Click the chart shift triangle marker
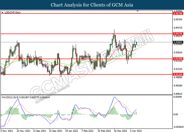 [x=138, y=11]
